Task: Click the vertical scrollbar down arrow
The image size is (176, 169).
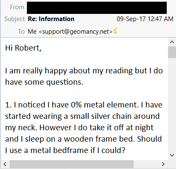Action: (x=172, y=155)
